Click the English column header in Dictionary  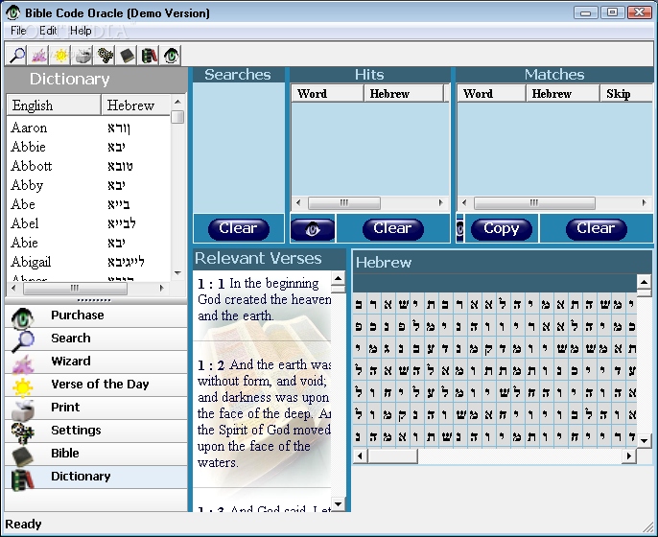point(54,105)
